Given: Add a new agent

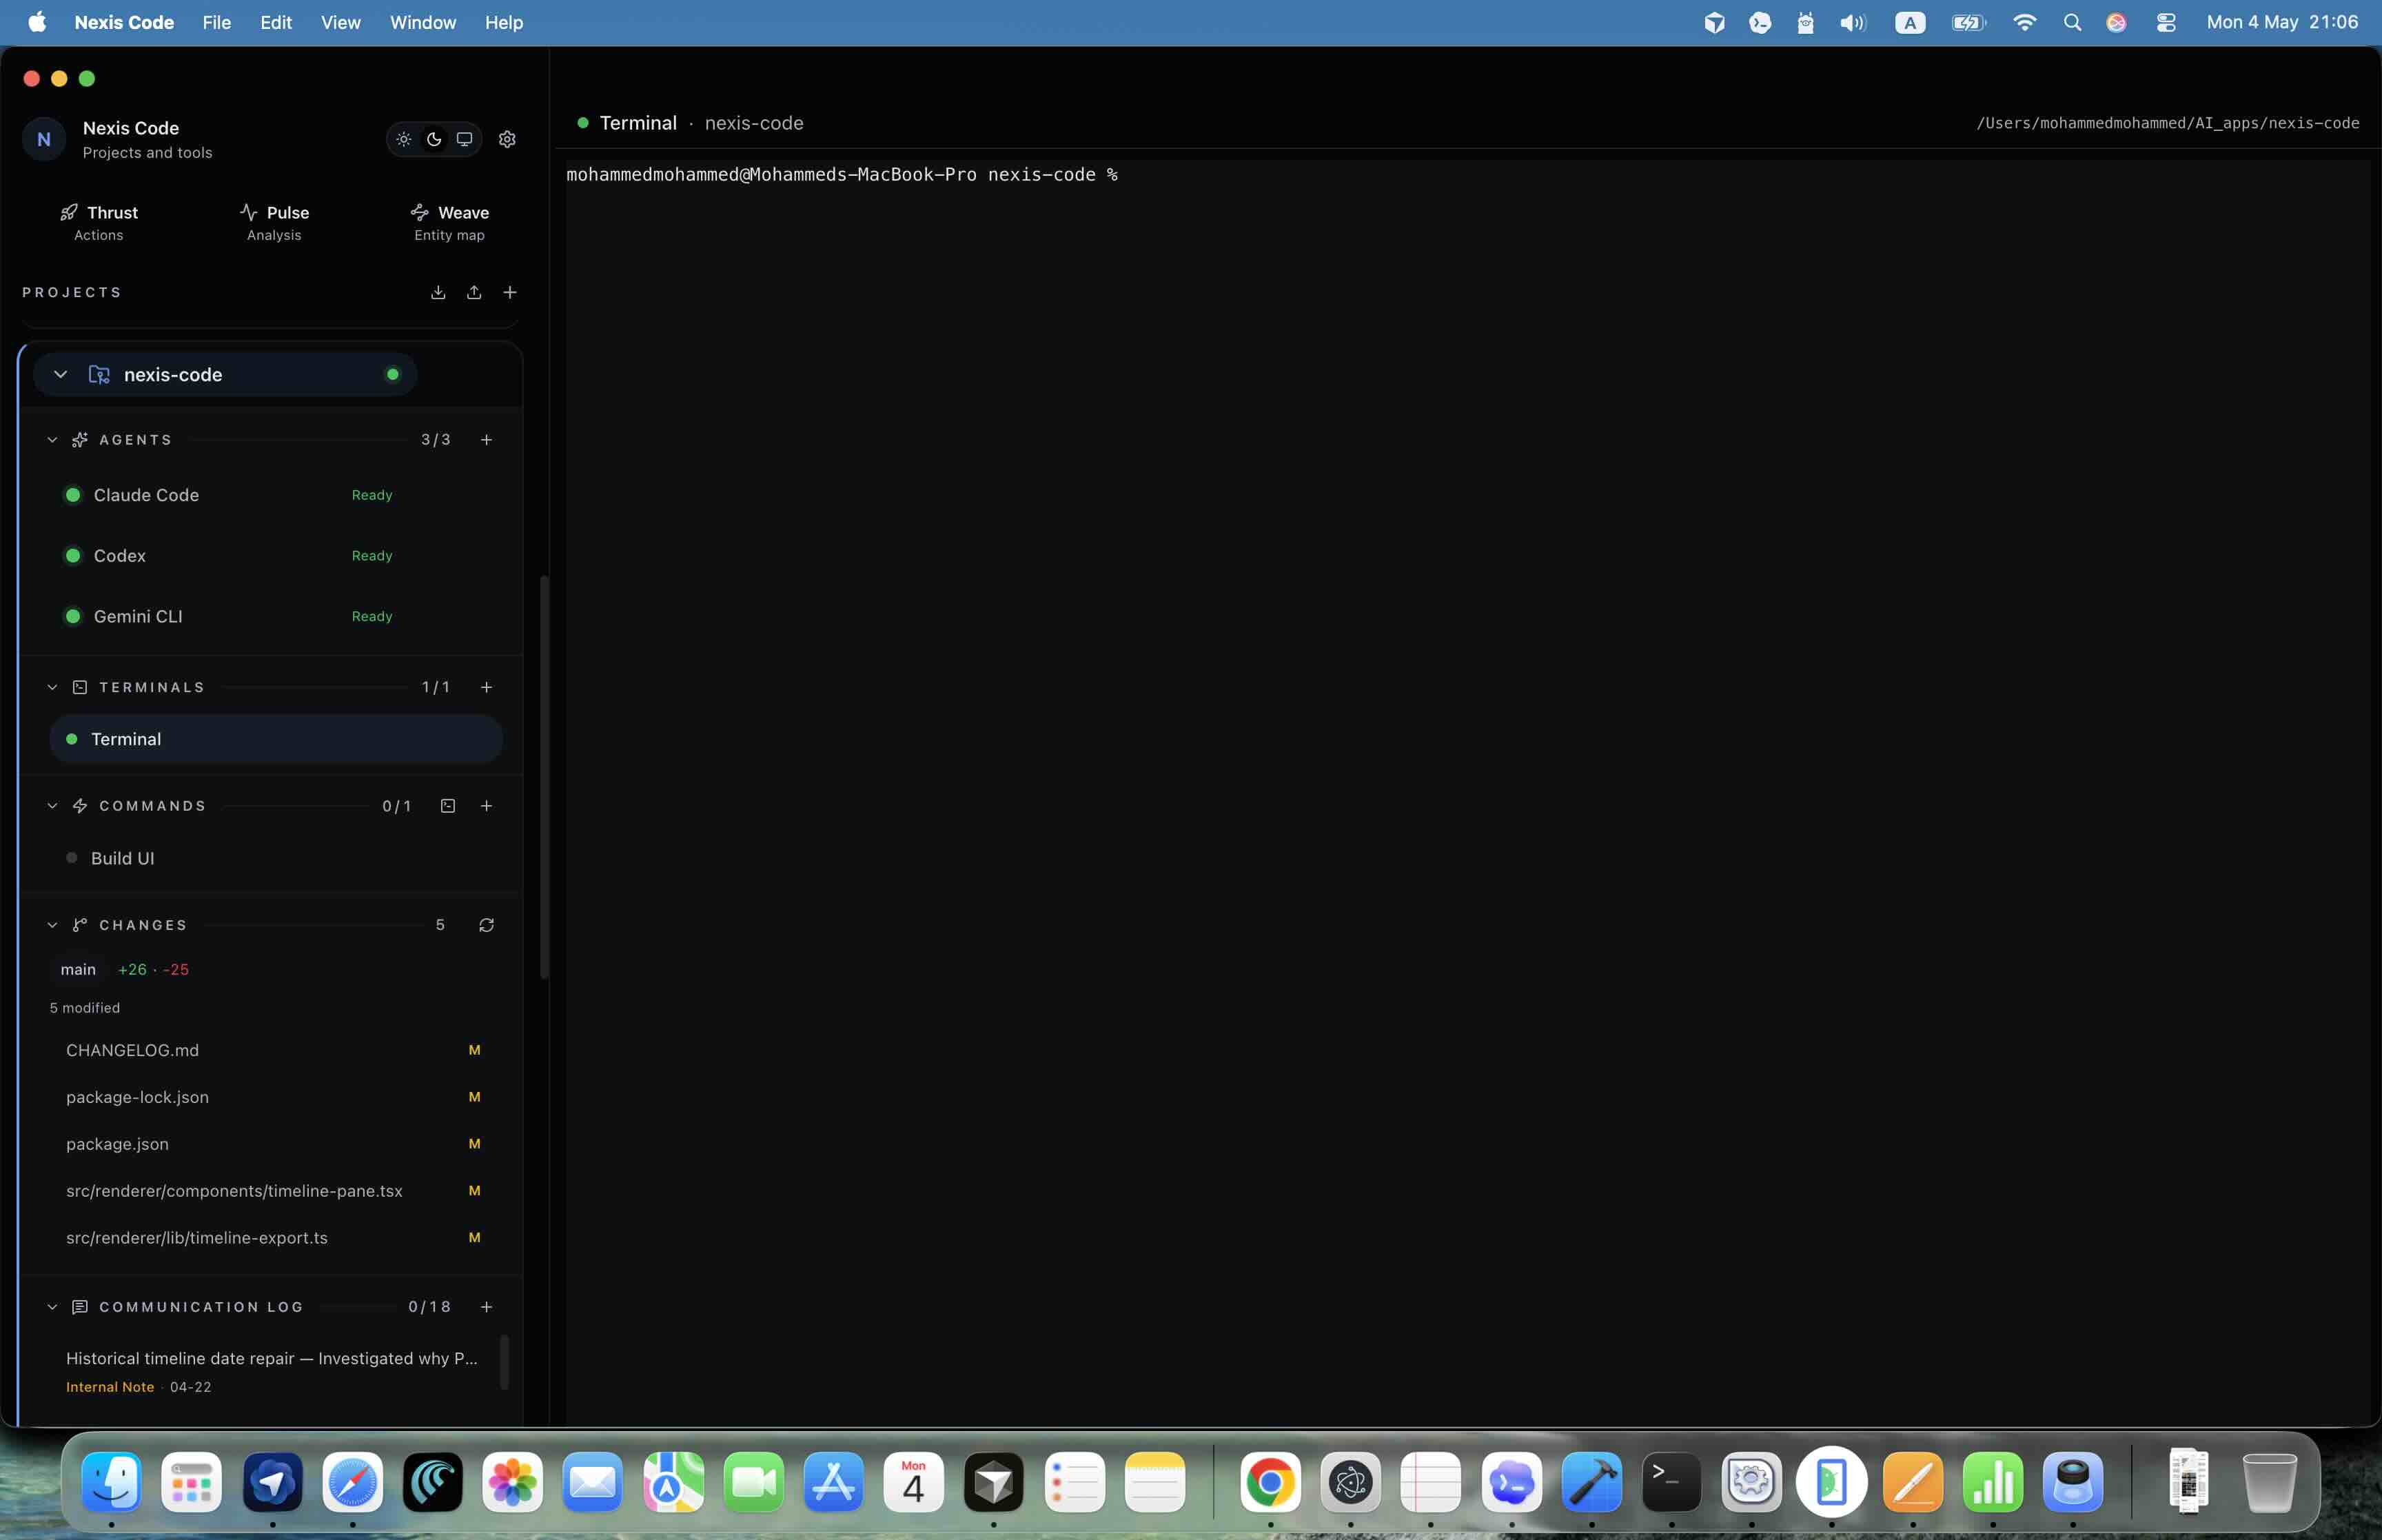Looking at the screenshot, I should [487, 440].
